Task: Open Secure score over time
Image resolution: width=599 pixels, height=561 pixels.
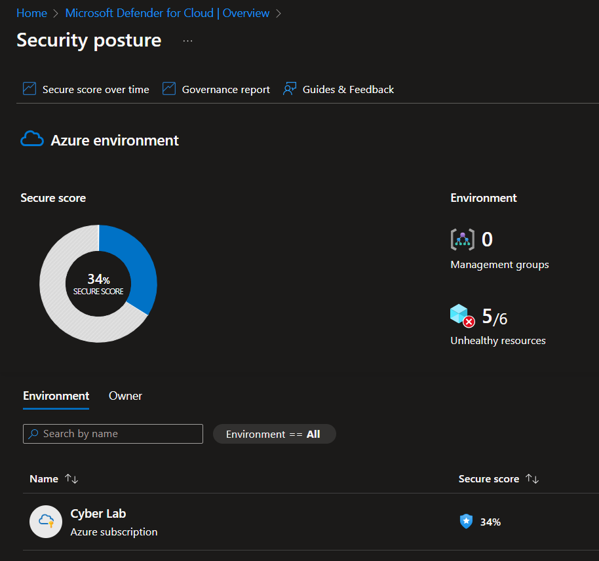Action: click(x=96, y=89)
